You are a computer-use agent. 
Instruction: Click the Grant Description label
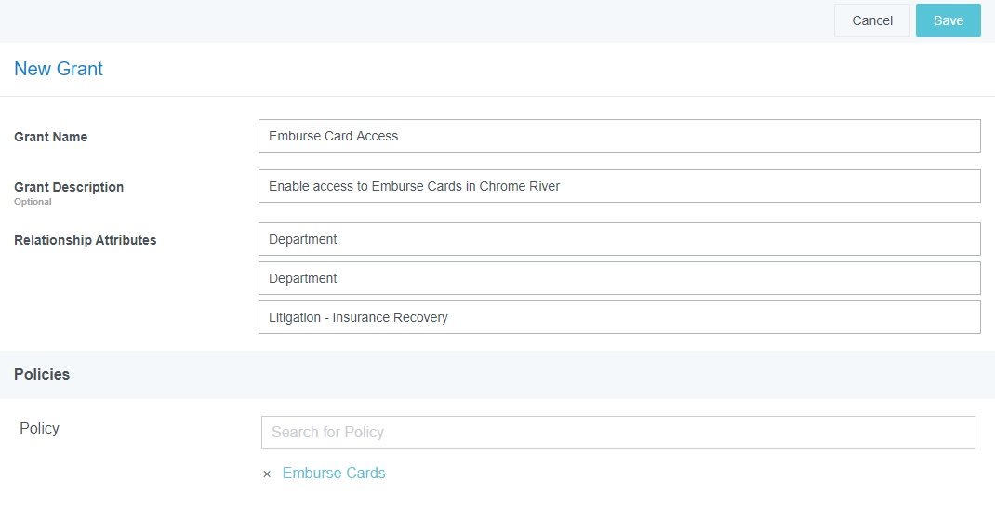(69, 187)
